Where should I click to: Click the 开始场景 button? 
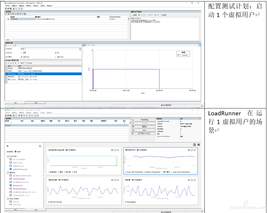(144, 120)
